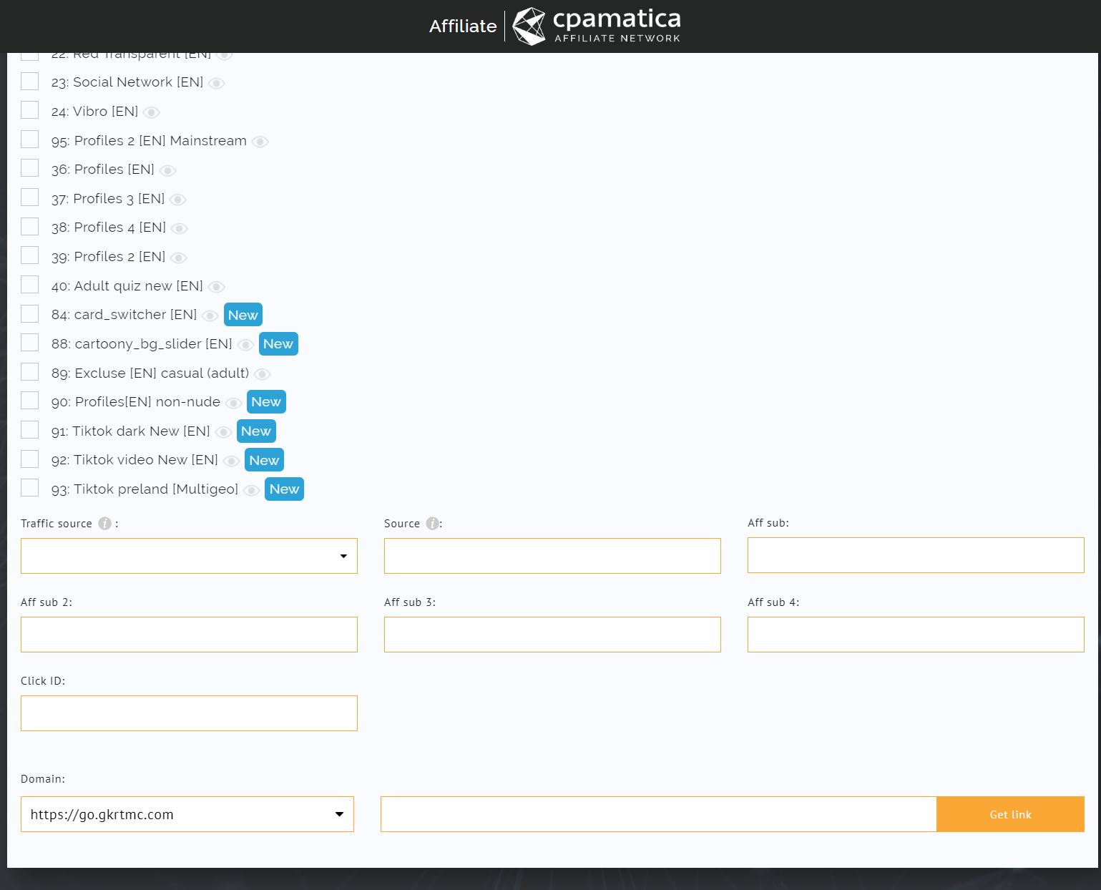Open the Traffic source dropdown
The height and width of the screenshot is (890, 1101).
point(189,556)
